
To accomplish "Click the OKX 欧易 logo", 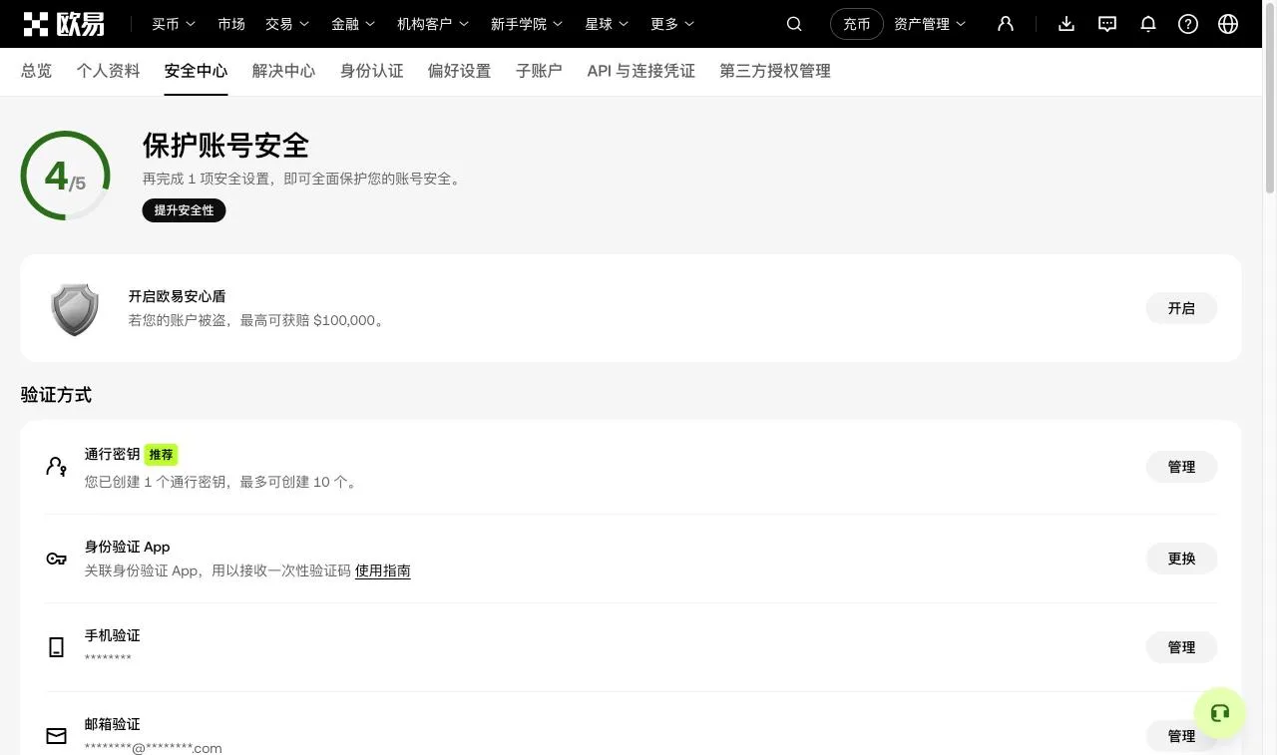I will (64, 24).
